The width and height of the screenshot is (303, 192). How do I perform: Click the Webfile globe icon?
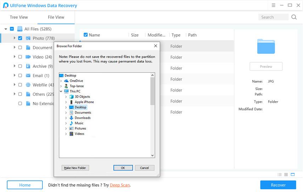coord(28,85)
